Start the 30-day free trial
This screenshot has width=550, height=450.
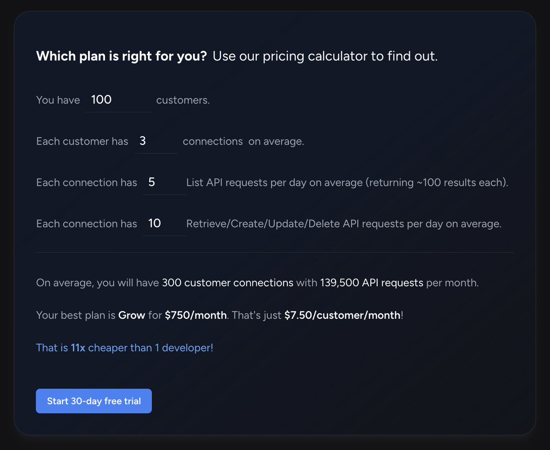pyautogui.click(x=94, y=401)
